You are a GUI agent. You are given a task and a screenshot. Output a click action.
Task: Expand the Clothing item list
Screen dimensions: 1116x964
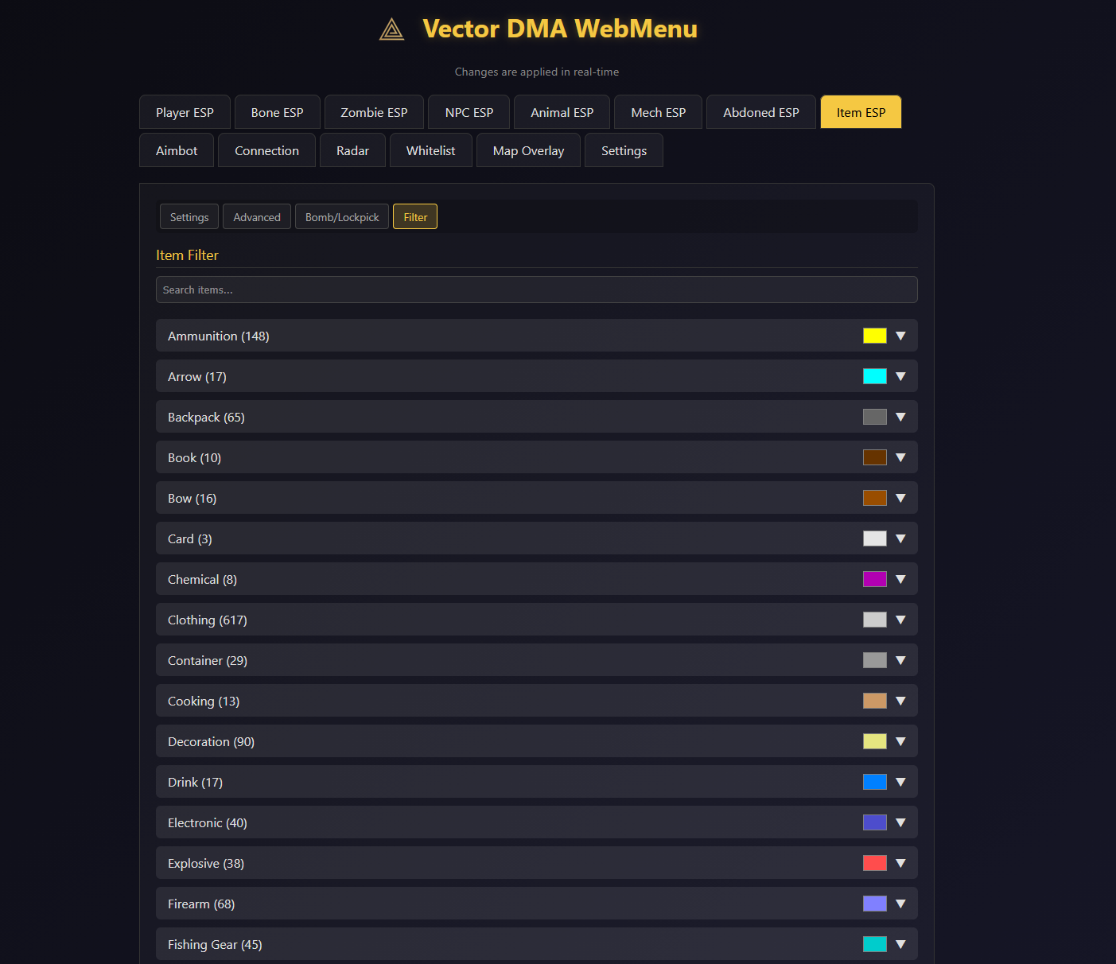pos(900,620)
